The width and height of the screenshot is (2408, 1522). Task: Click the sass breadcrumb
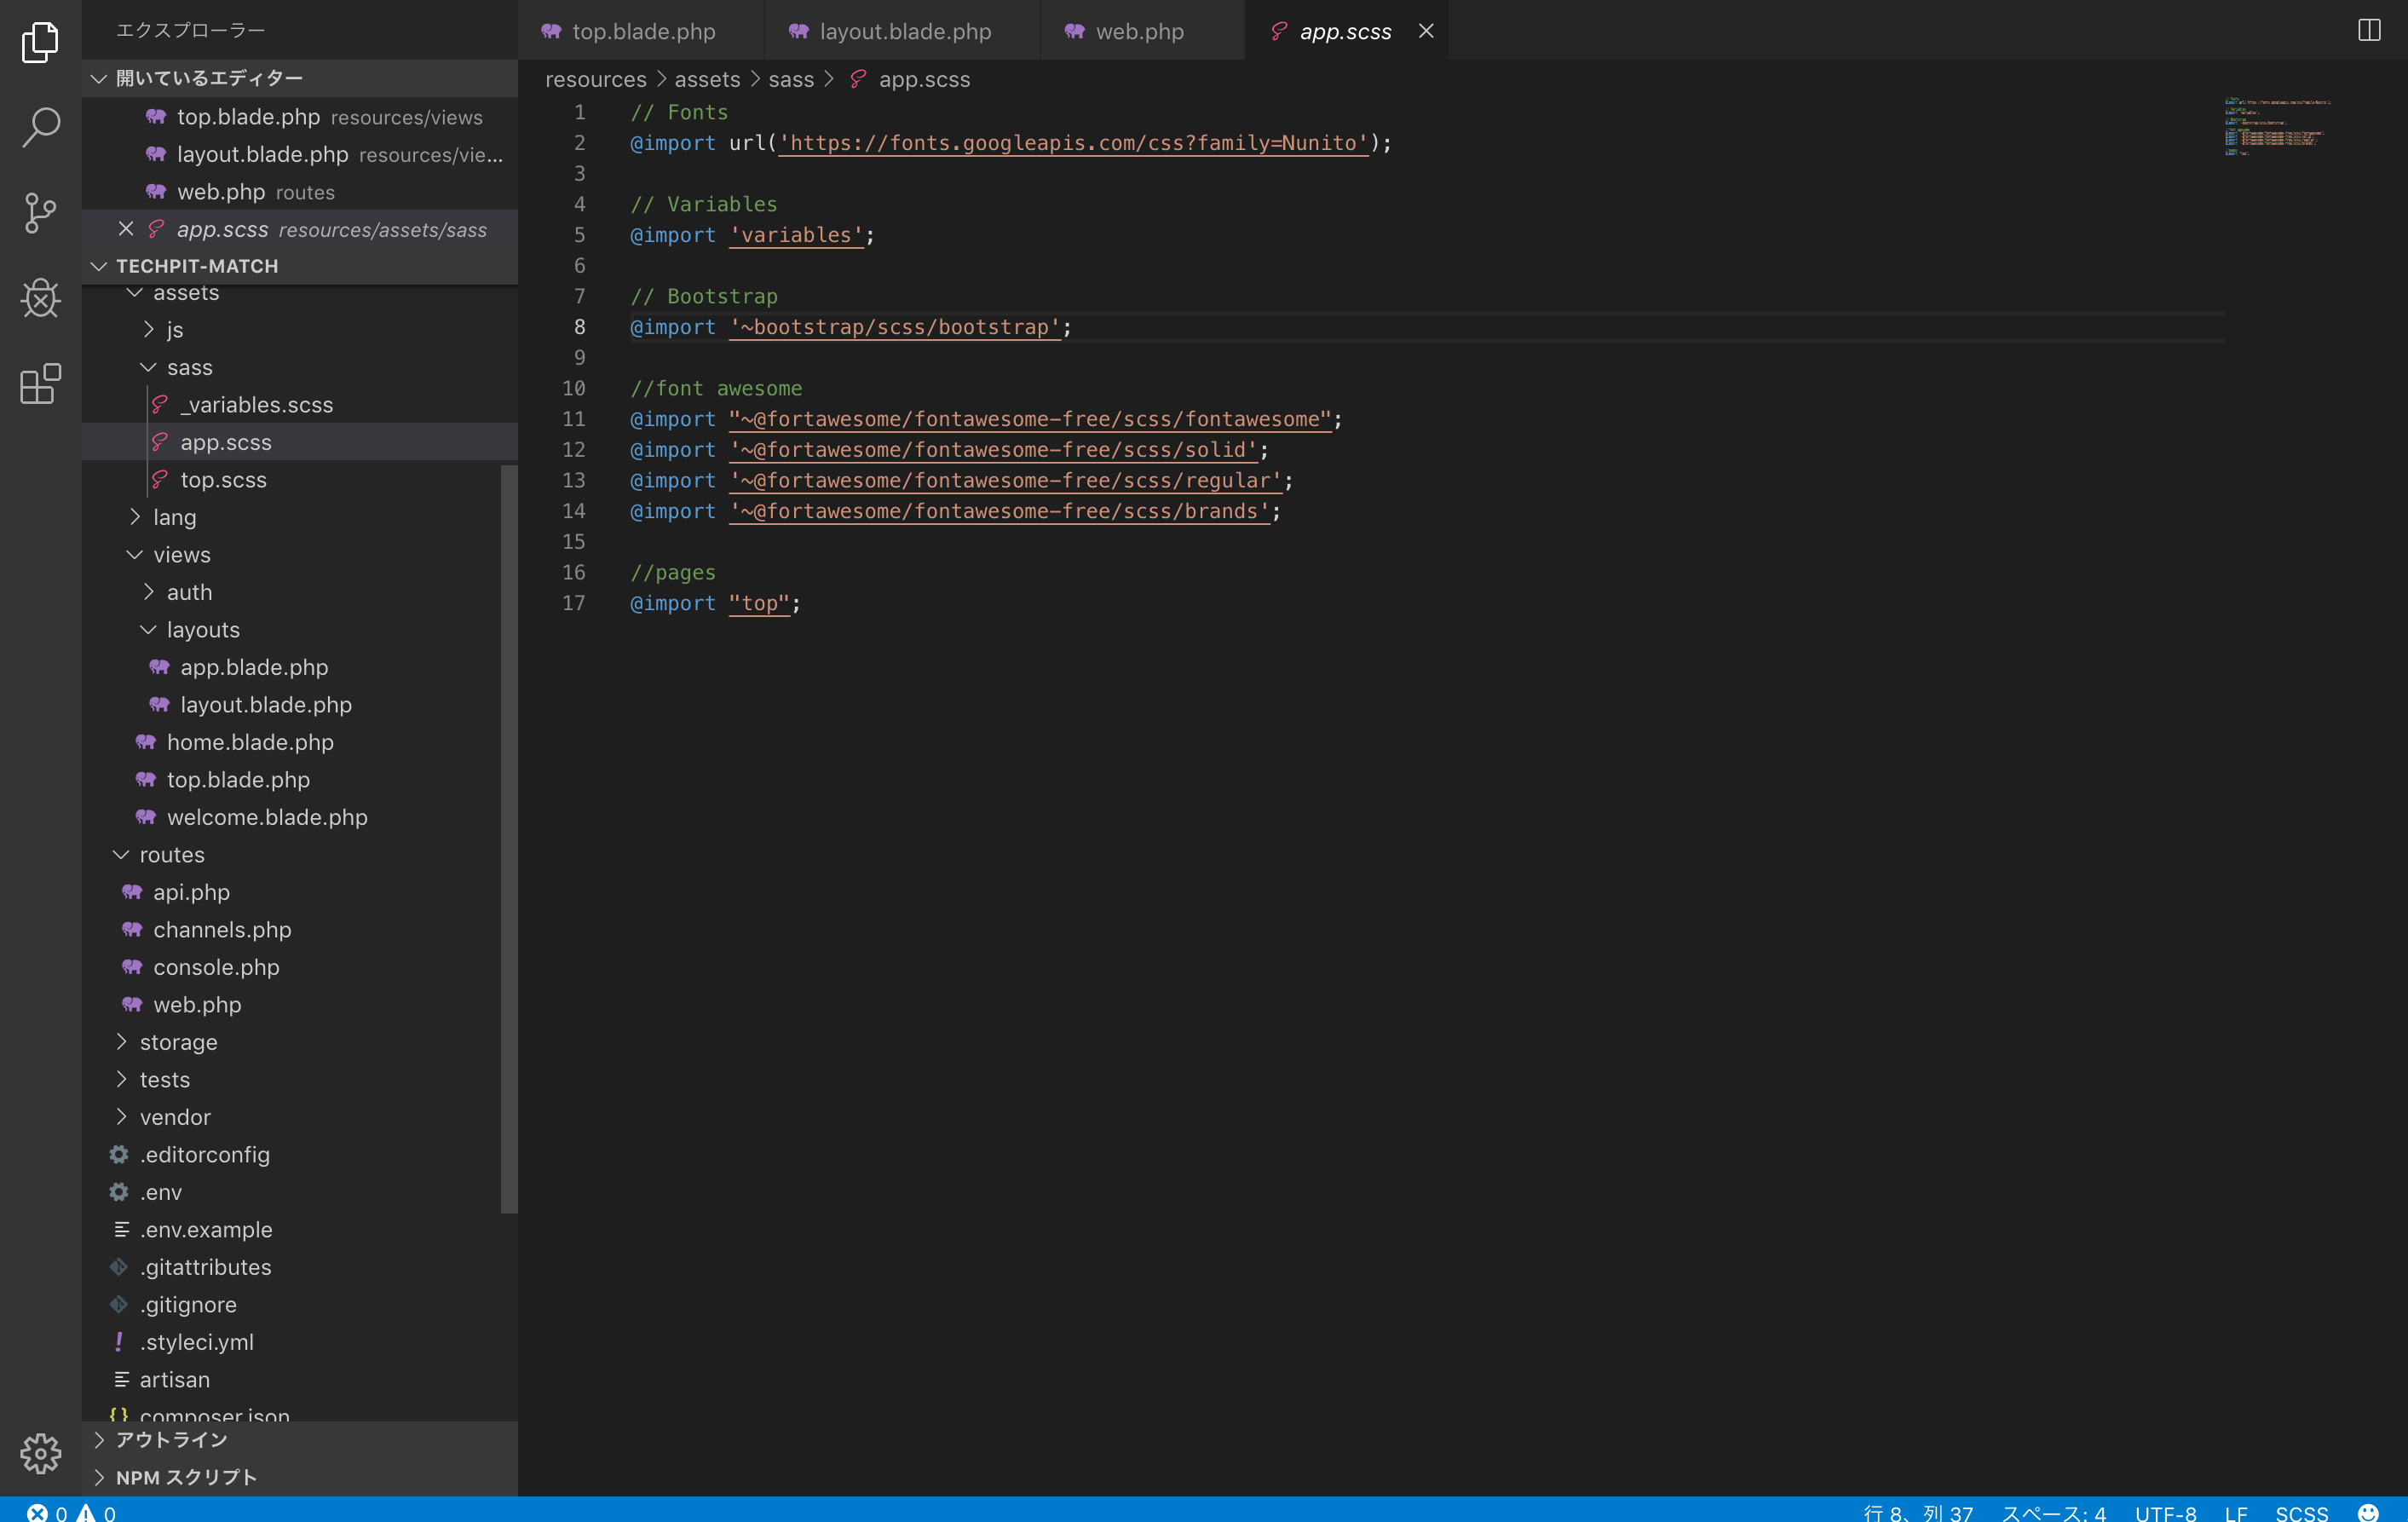790,79
